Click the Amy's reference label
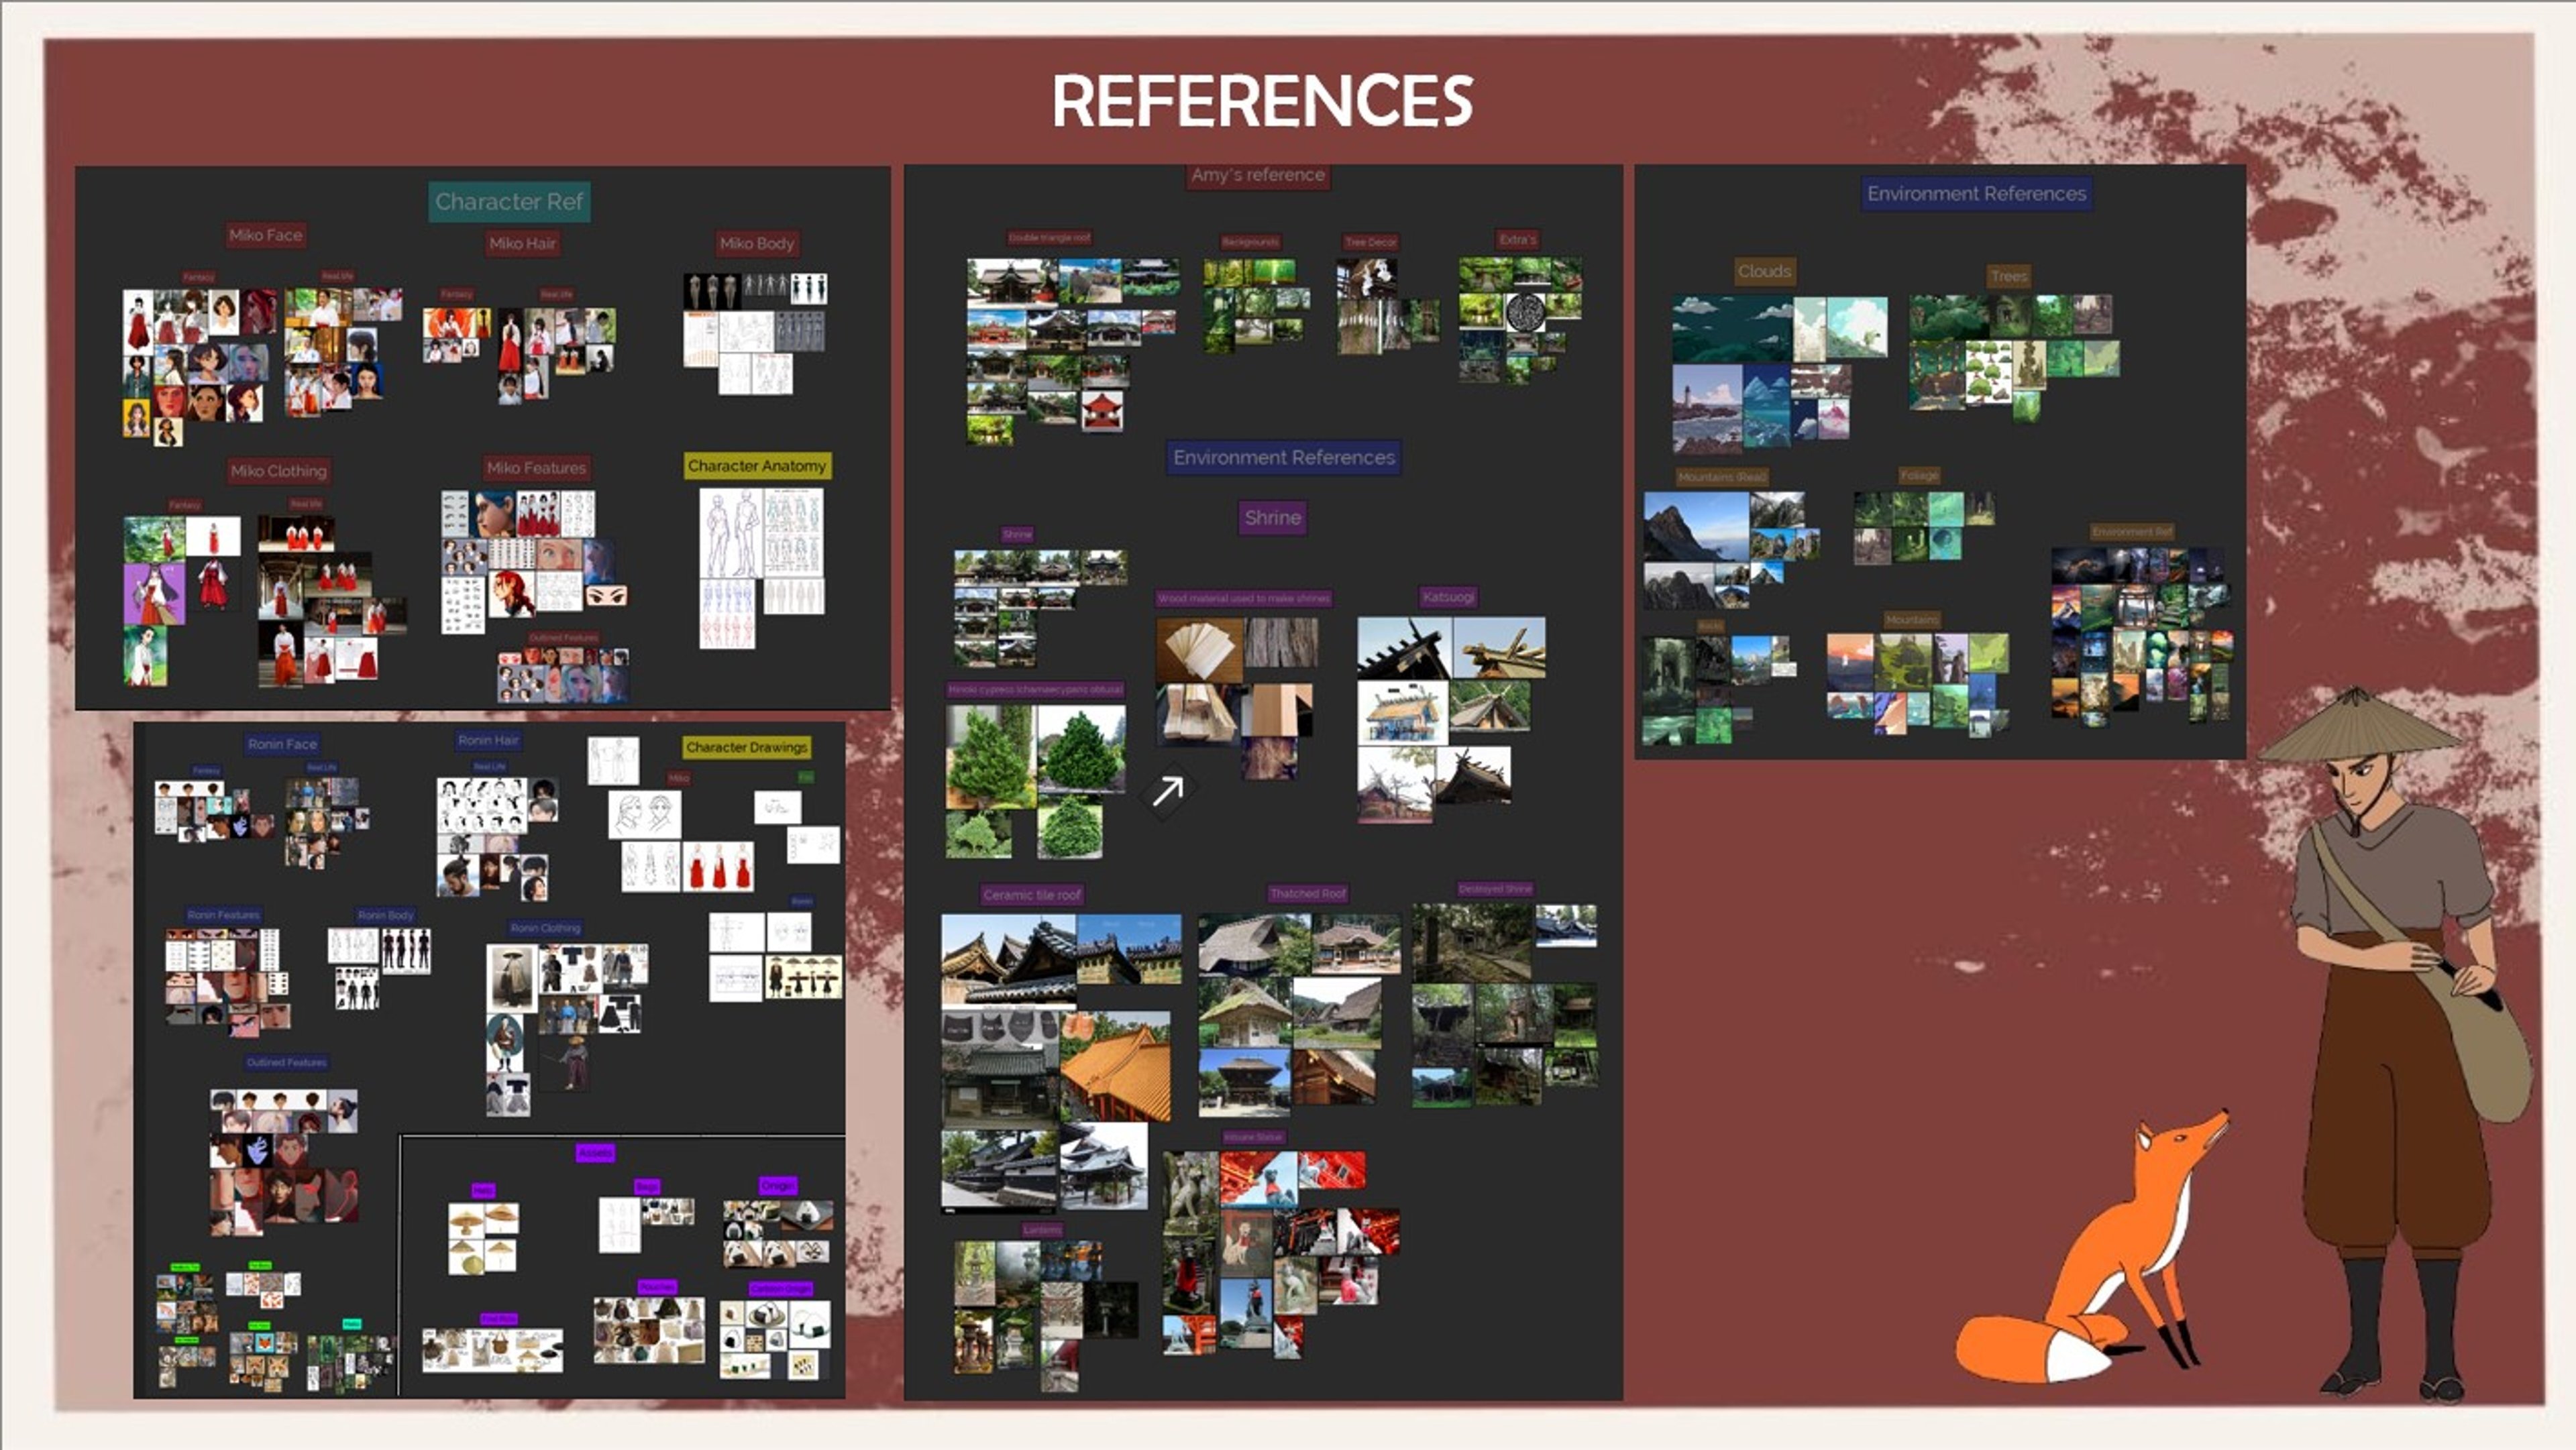 tap(1257, 175)
